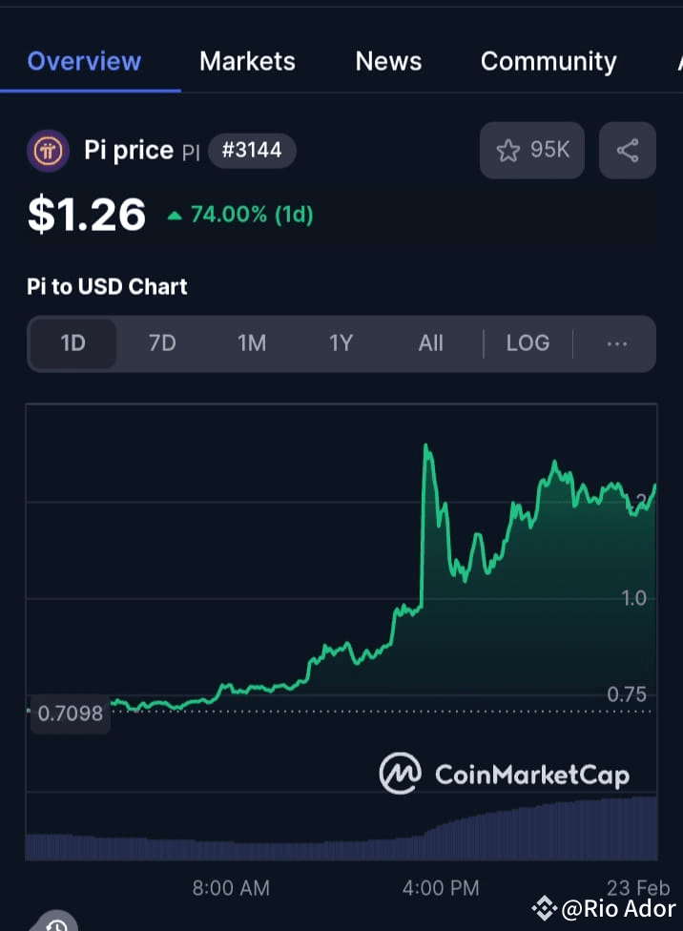Viewport: 683px width, 931px height.
Task: Click the 0.7098 price label on chart
Action: [x=71, y=713]
